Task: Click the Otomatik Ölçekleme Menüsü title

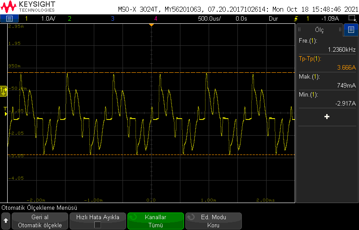Action: point(39,208)
